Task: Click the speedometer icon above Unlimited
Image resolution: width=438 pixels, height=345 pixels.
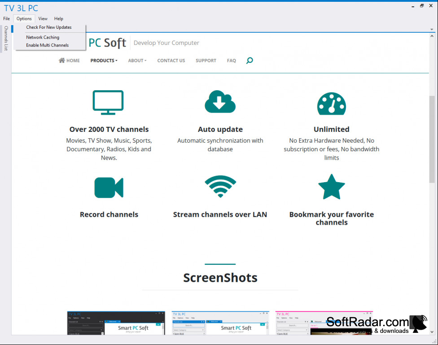Action: click(x=332, y=104)
